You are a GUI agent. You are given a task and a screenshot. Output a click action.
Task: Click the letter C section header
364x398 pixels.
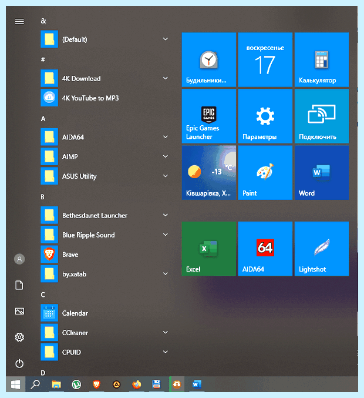click(43, 295)
